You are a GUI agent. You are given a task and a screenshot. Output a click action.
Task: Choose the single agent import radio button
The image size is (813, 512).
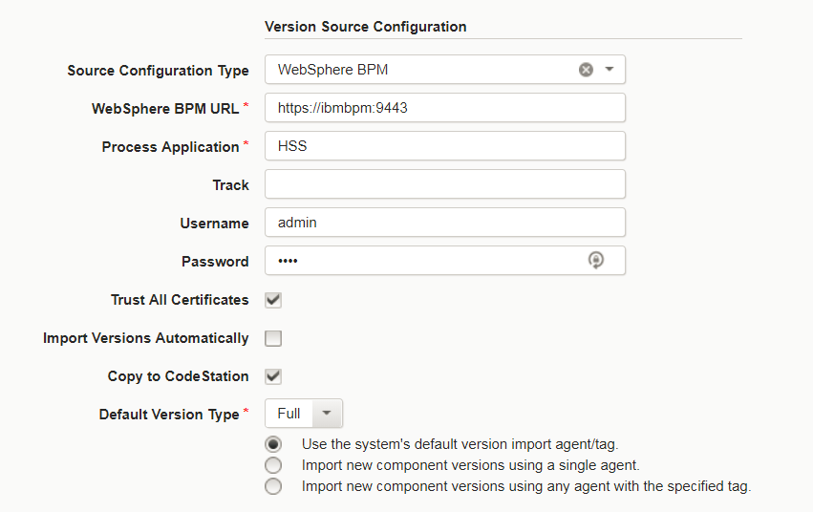coord(274,465)
